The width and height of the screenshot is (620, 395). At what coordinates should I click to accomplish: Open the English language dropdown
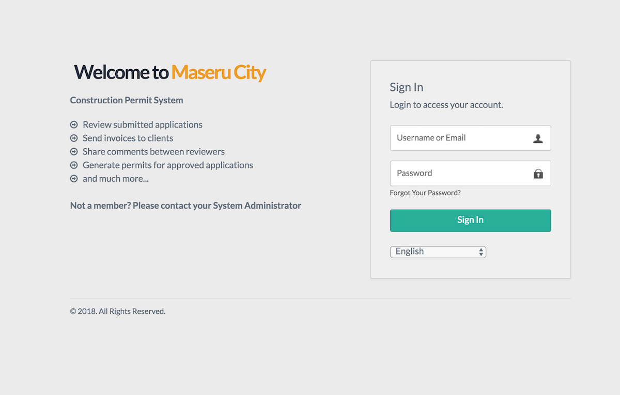pyautogui.click(x=438, y=251)
